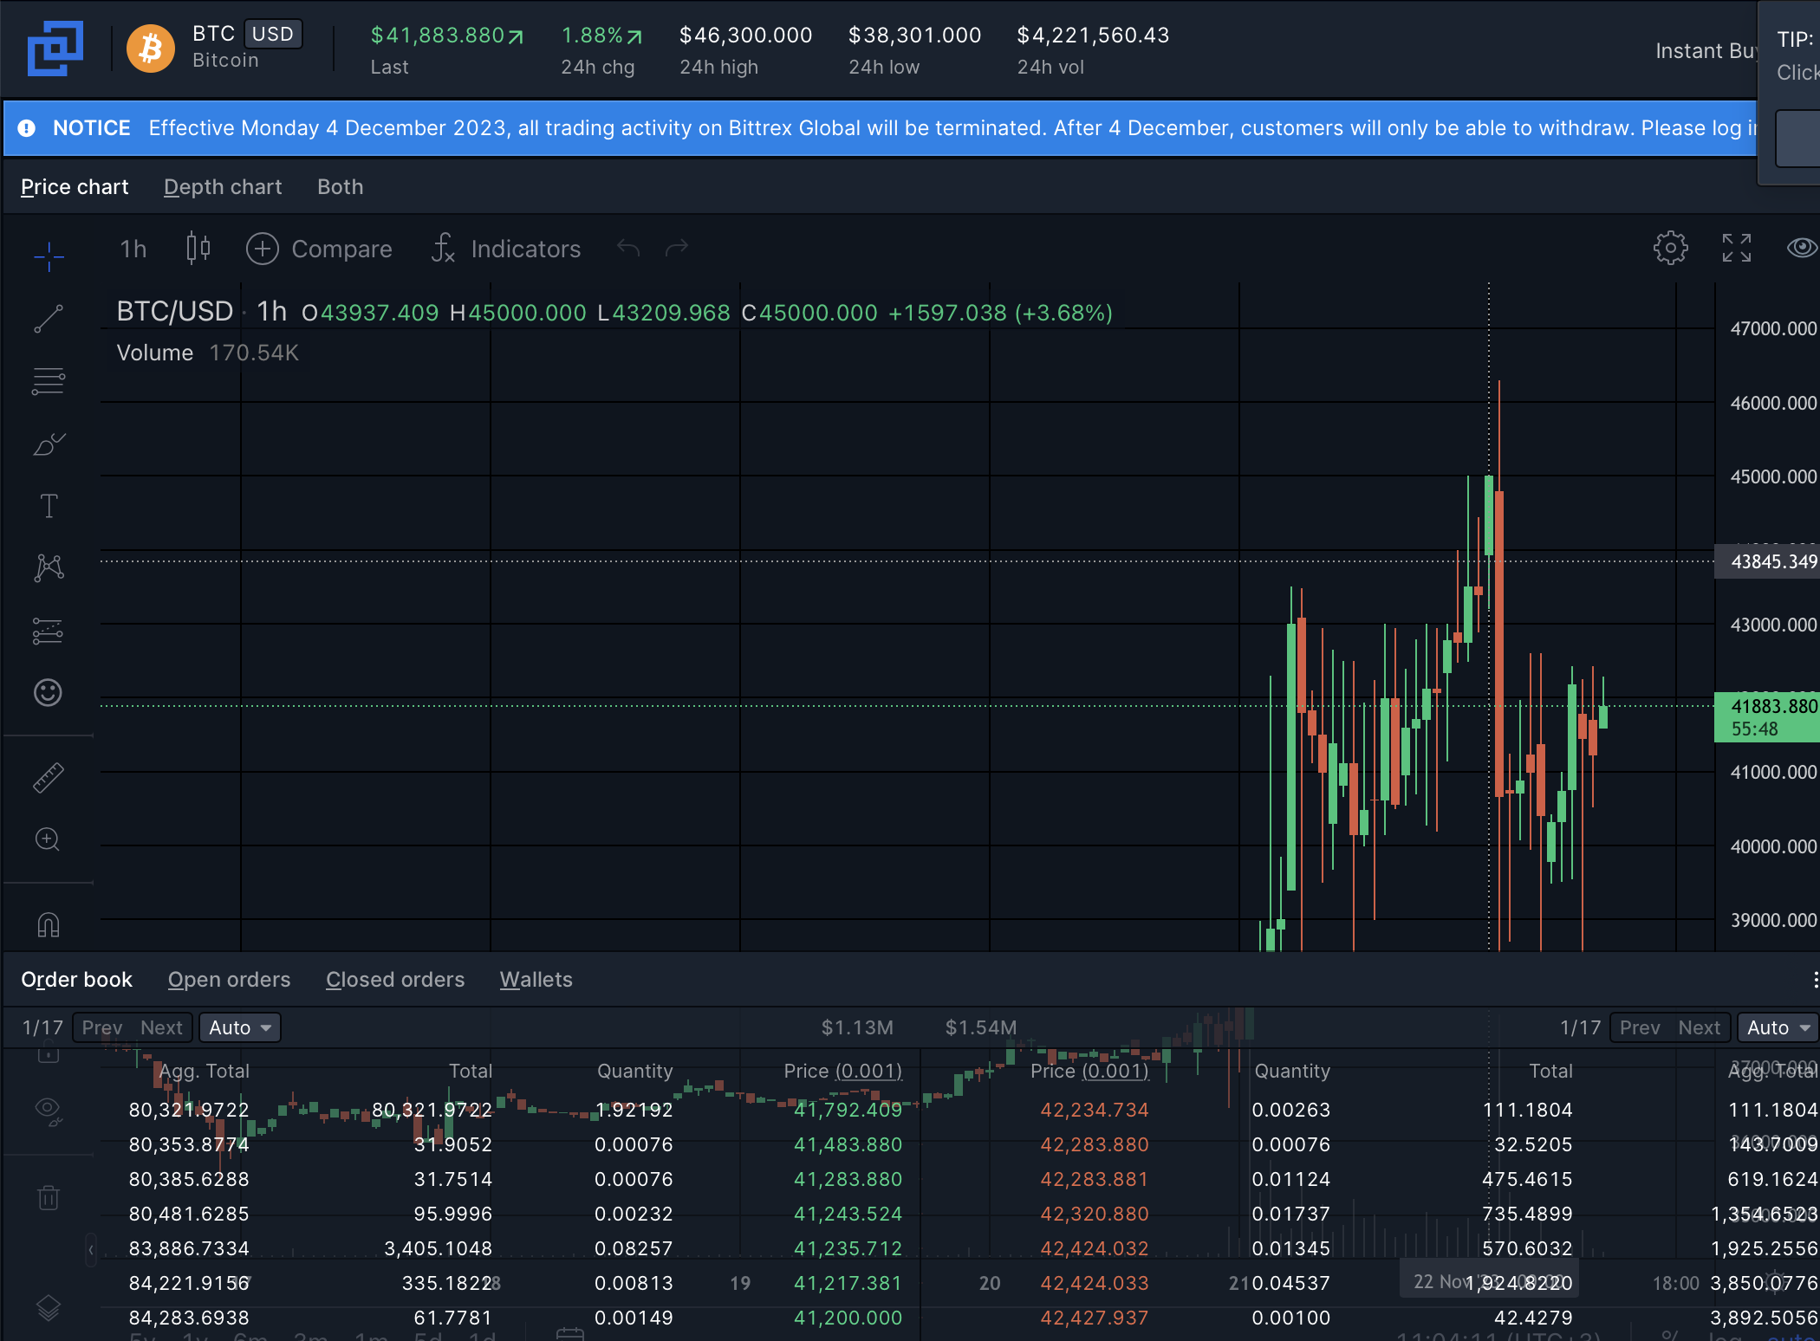Click the Volume 170.54K indicator label
The height and width of the screenshot is (1341, 1820).
[208, 353]
